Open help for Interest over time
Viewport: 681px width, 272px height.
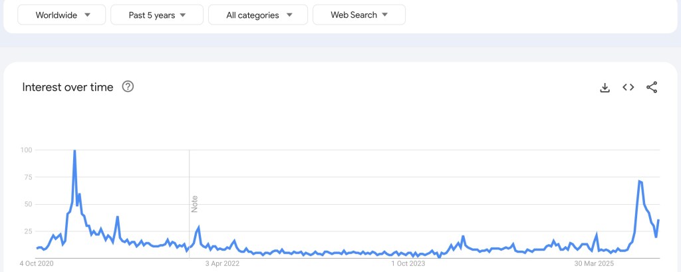click(128, 86)
